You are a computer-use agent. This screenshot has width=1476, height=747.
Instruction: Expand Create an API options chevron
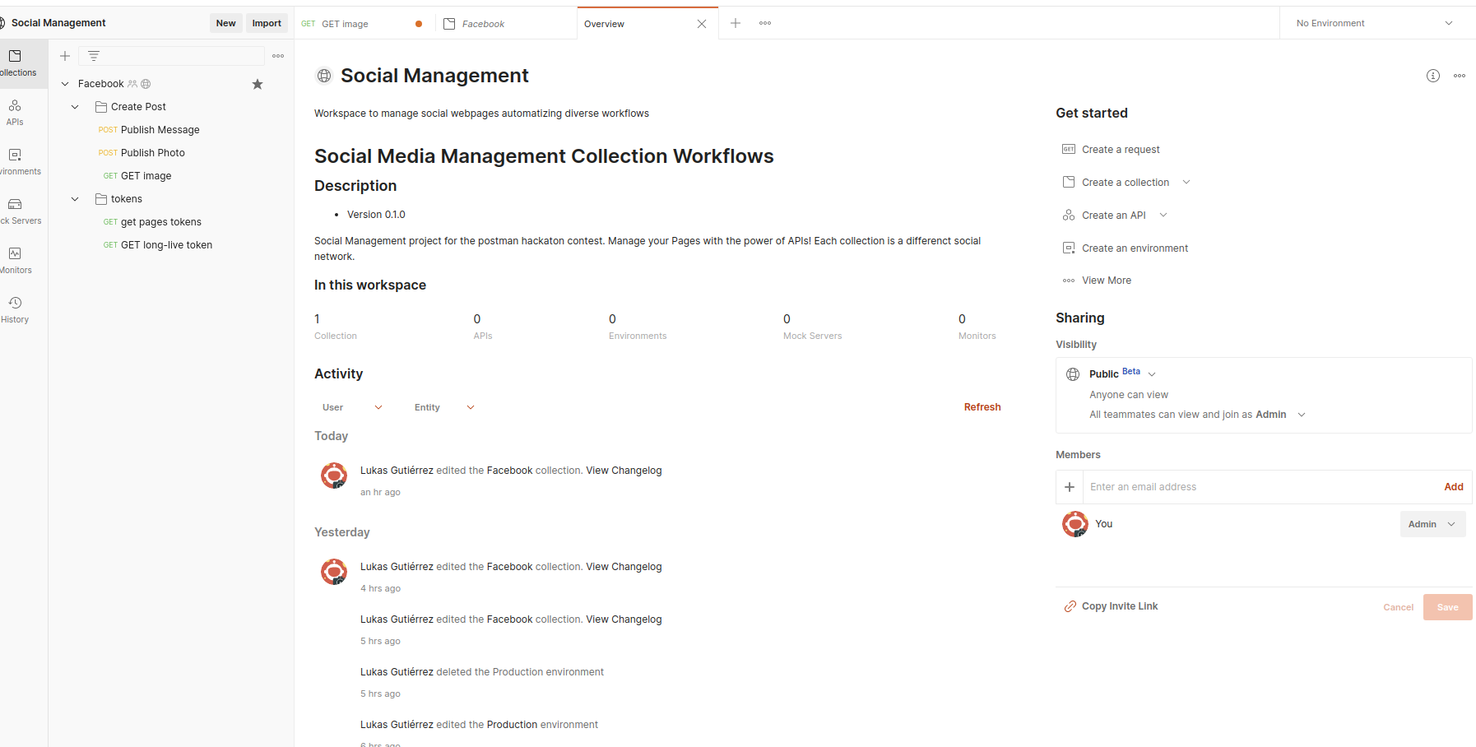[x=1163, y=215]
